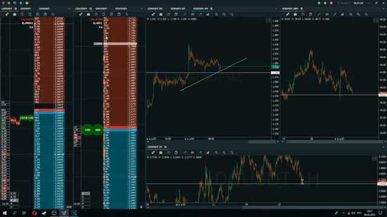Open settings gear next to LDOUSDT order book tab
The image size is (387, 217).
16,8
